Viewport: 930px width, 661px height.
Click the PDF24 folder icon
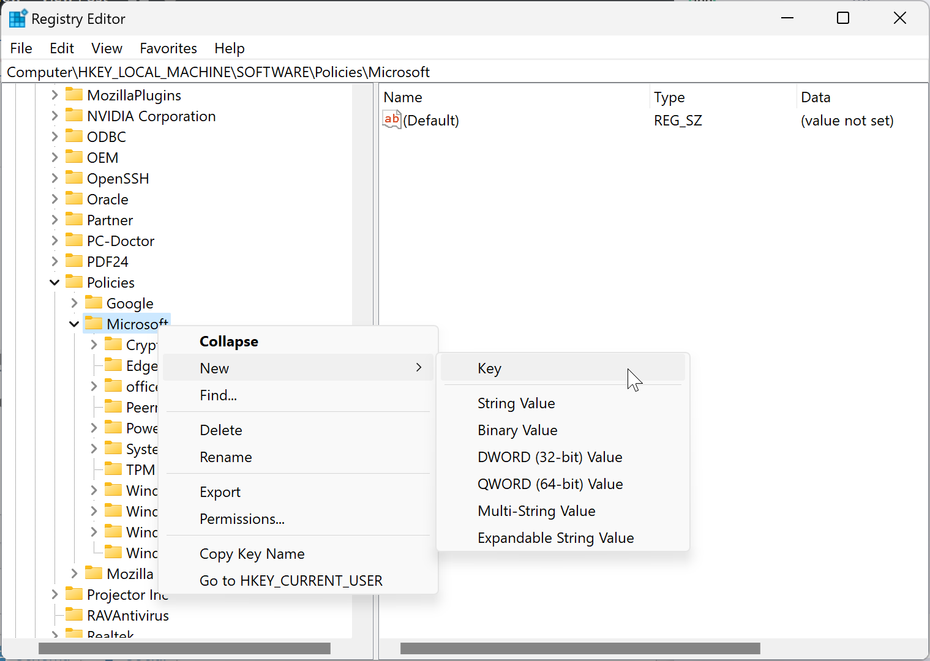coord(74,261)
